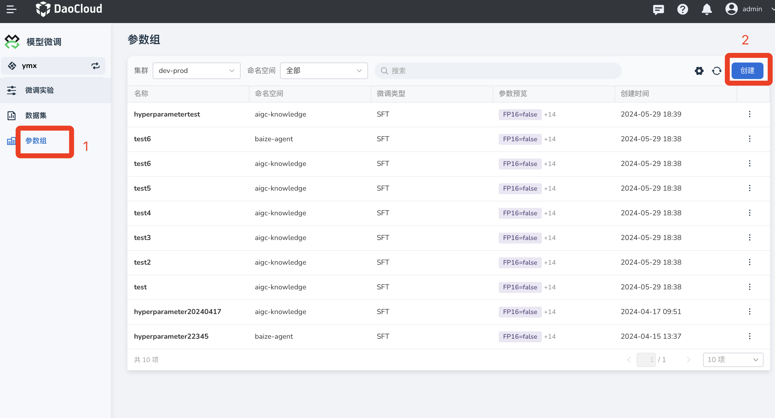The image size is (775, 418).
Task: Open the help question mark icon
Action: click(682, 9)
